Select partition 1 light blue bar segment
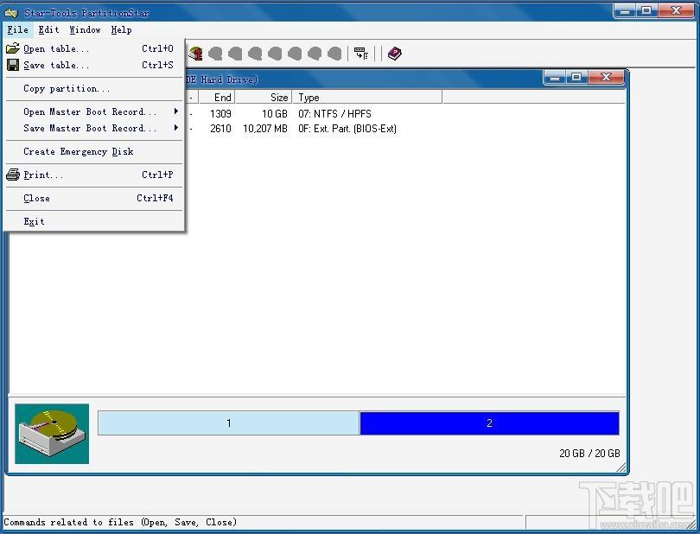 [228, 423]
